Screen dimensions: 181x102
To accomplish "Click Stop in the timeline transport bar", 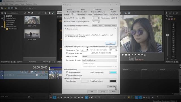I will 68,97.
